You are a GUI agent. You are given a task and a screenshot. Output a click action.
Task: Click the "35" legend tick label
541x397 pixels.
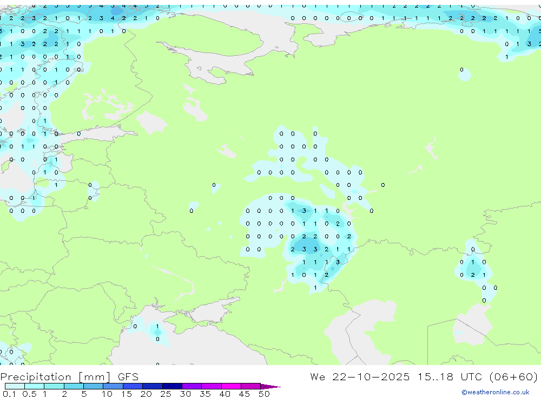pyautogui.click(x=205, y=394)
